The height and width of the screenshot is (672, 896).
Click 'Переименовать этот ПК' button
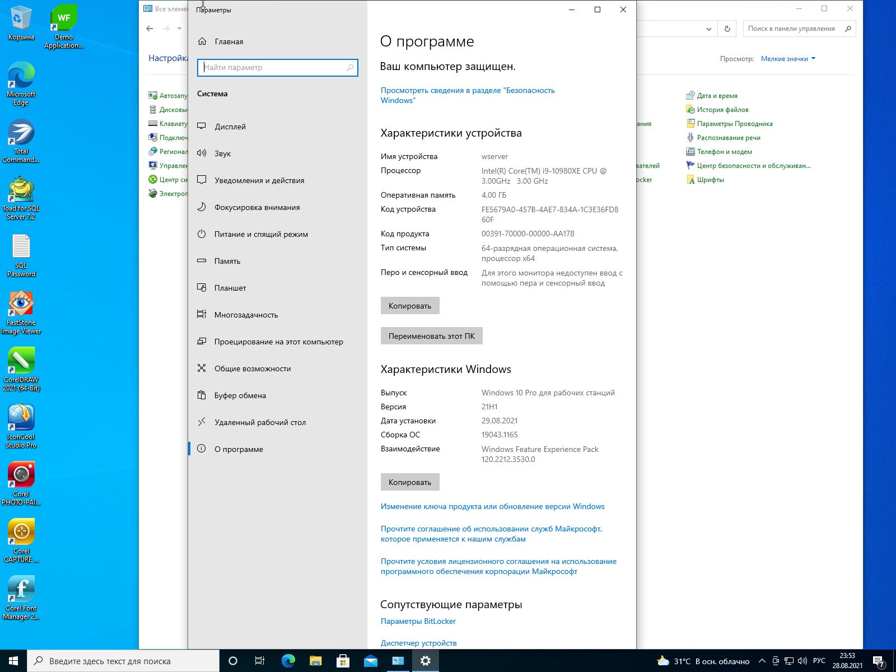[x=432, y=336]
